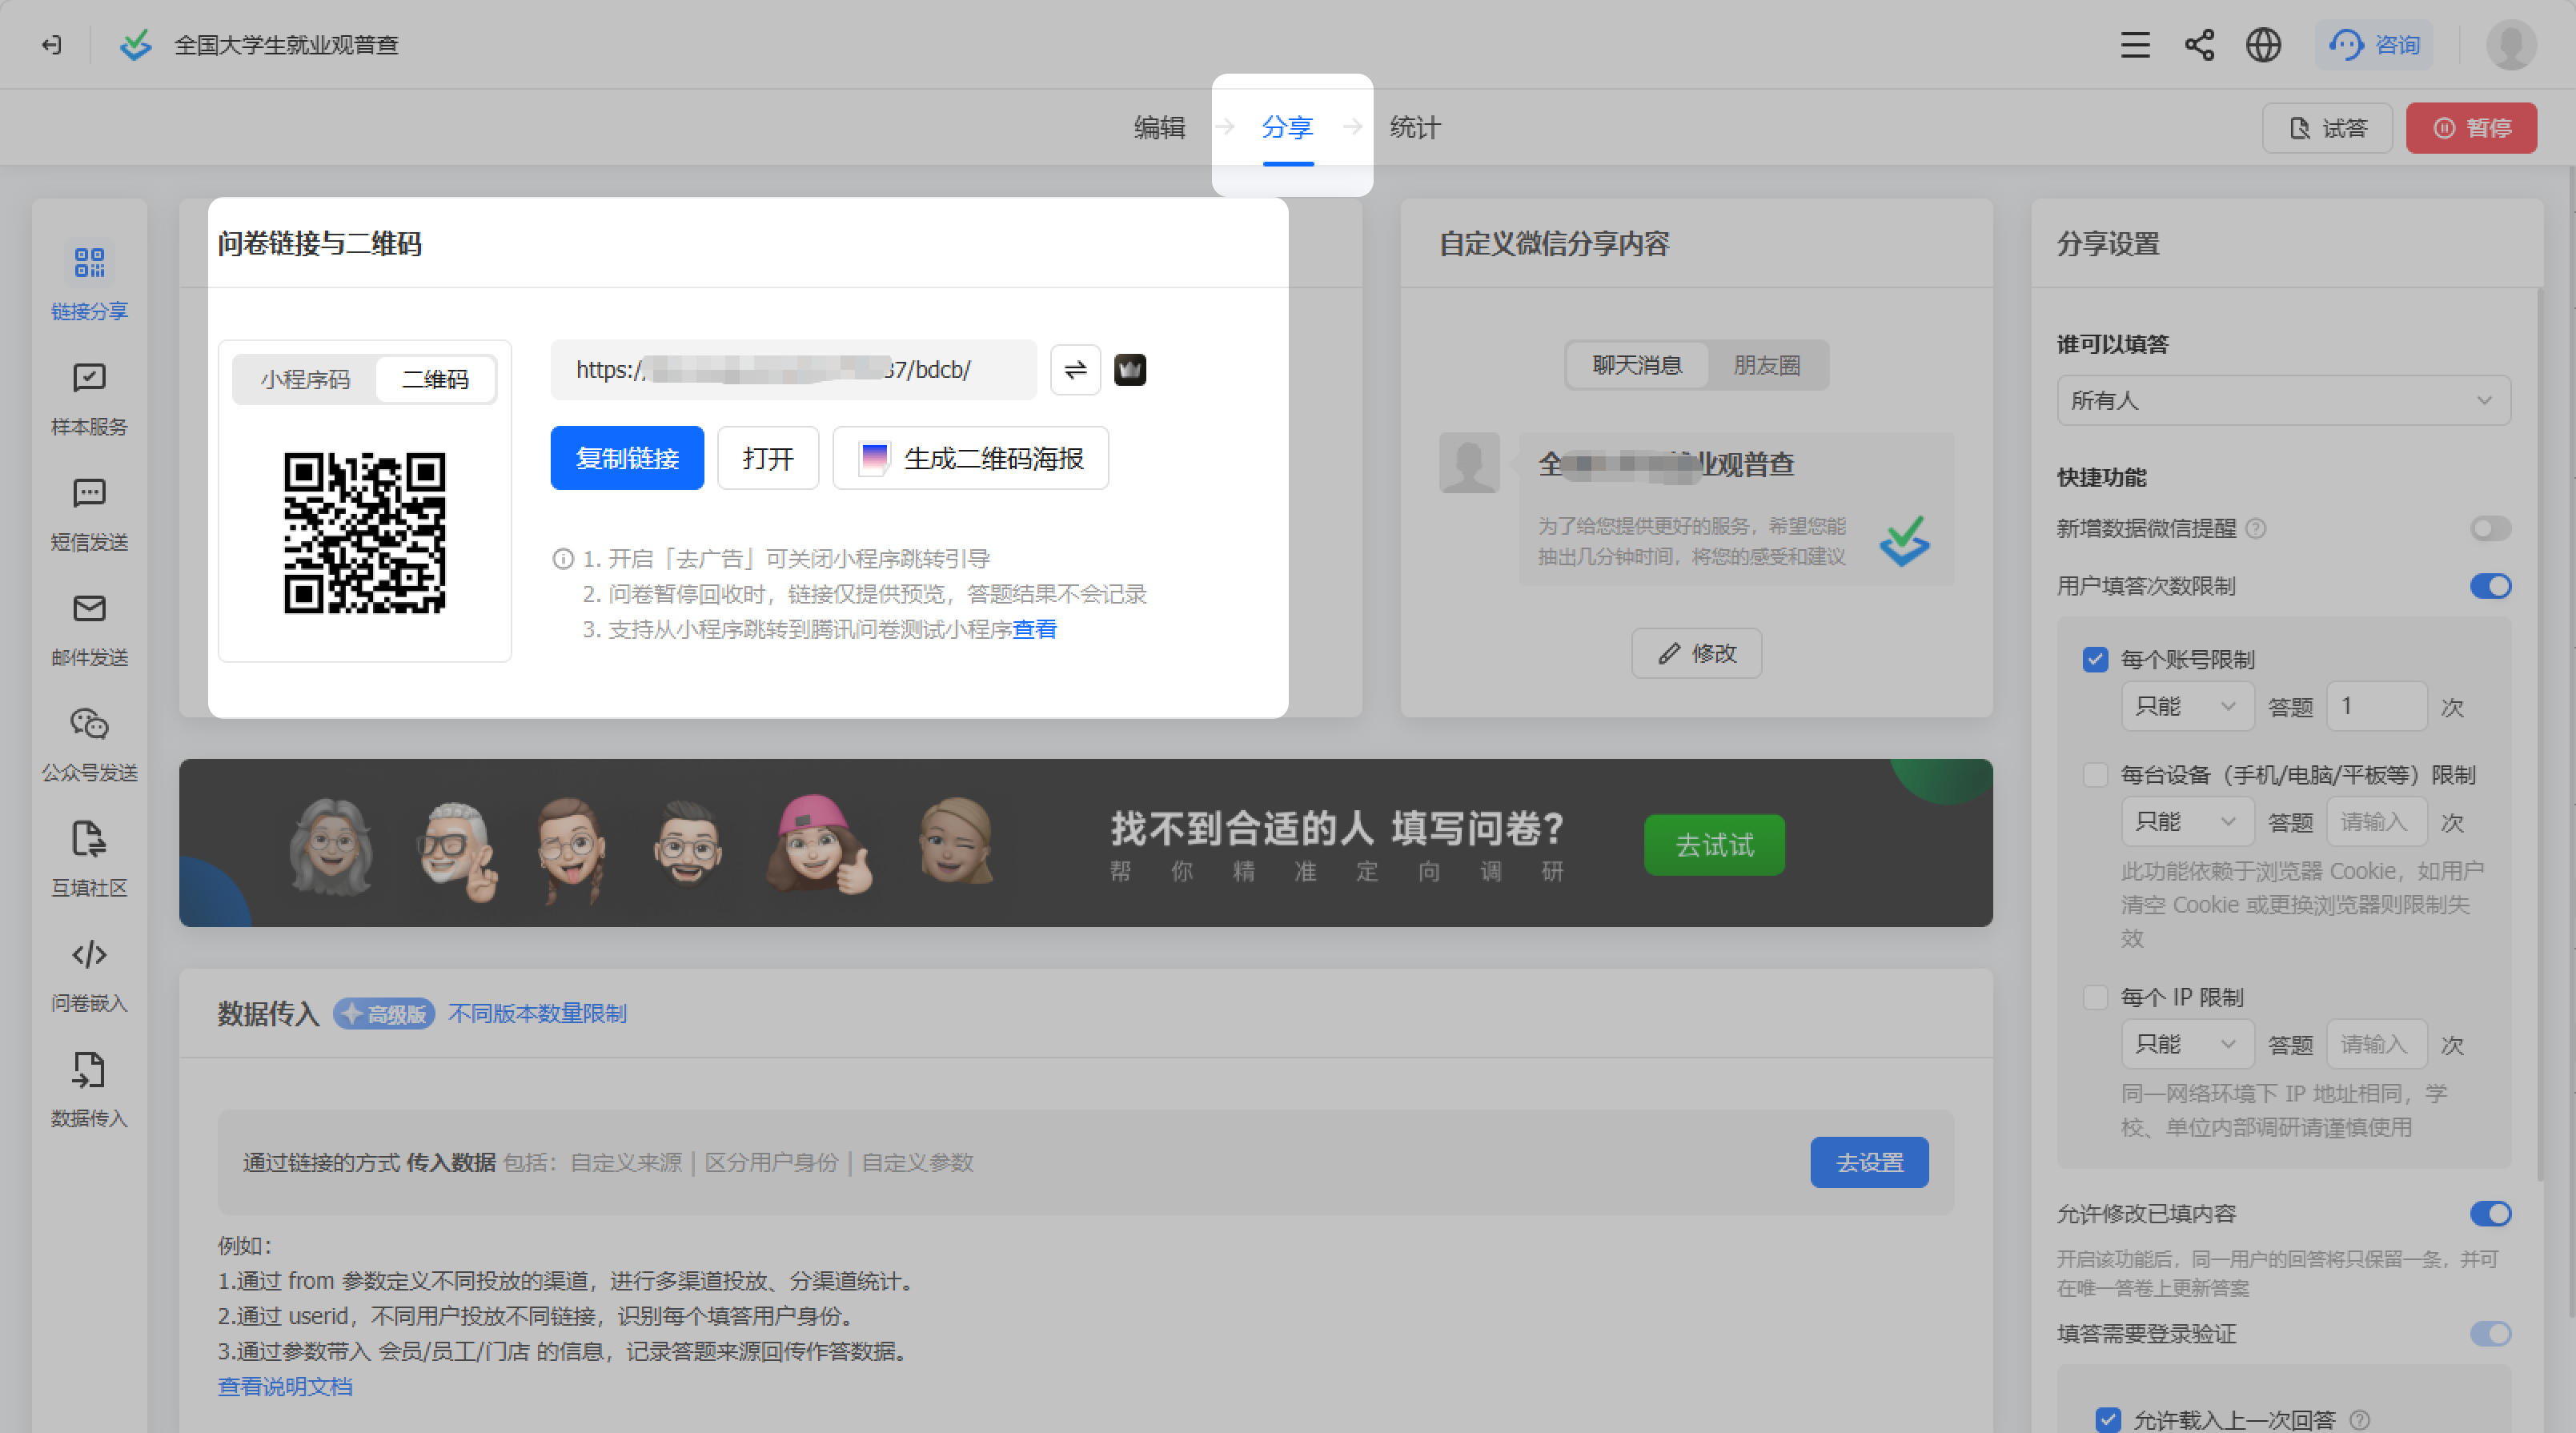The width and height of the screenshot is (2576, 1433).
Task: Click the help icon beside 允许载入上一次回答
Action: point(2359,1419)
